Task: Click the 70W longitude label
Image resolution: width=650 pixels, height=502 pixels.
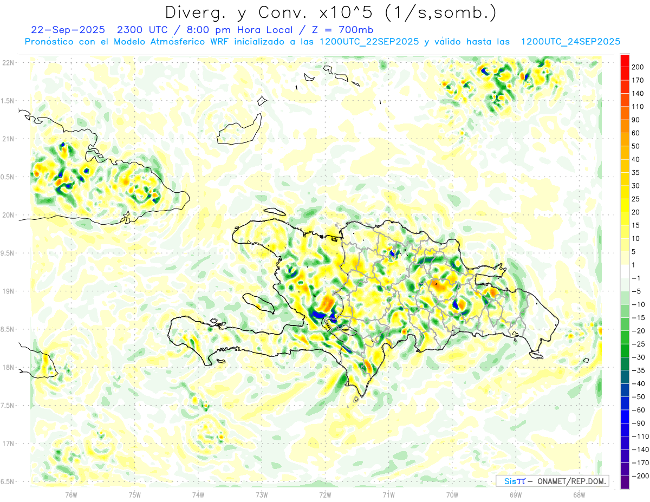Action: [x=452, y=494]
